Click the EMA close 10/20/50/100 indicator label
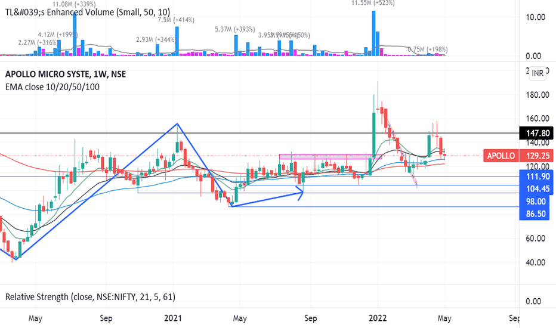This screenshot has width=556, height=328. click(52, 87)
